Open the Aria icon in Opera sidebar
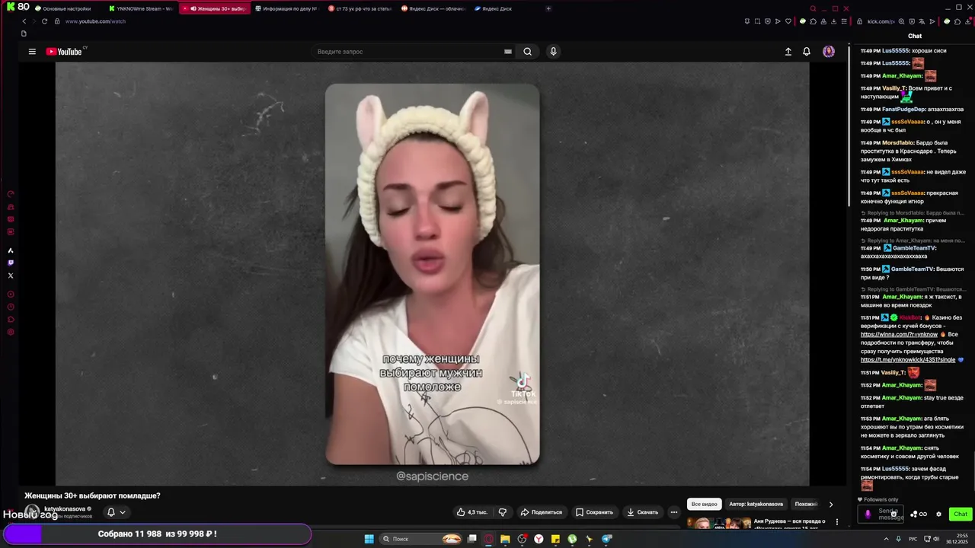The height and width of the screenshot is (548, 975). [11, 250]
